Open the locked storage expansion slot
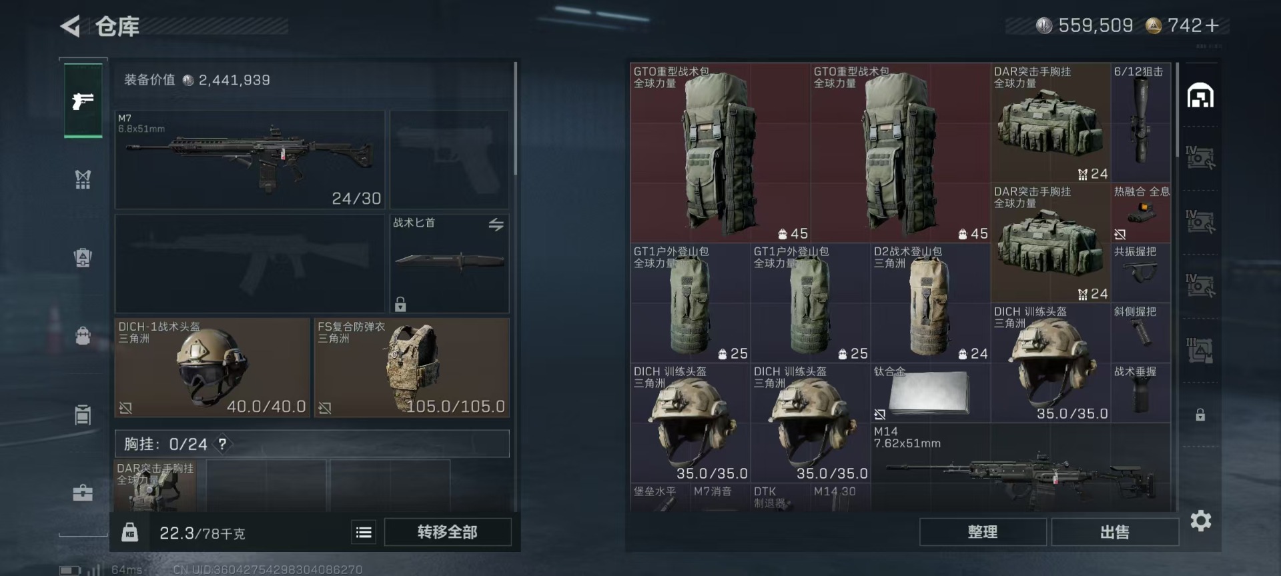 pos(1200,415)
